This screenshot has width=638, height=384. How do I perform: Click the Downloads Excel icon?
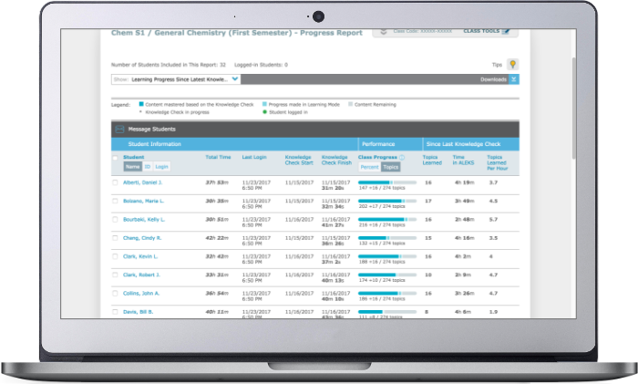click(514, 79)
